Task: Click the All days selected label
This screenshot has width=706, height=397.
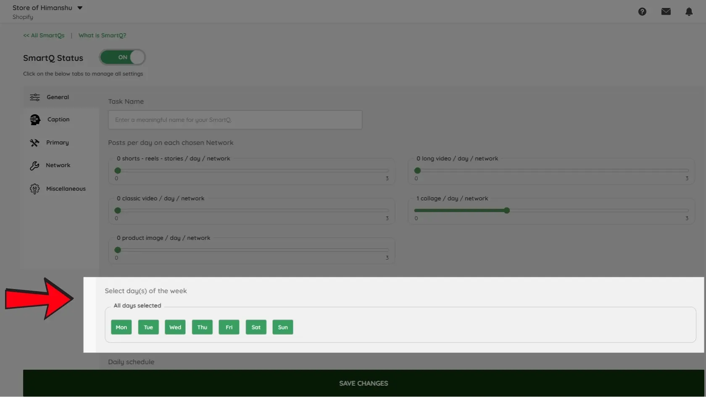Action: pyautogui.click(x=137, y=306)
